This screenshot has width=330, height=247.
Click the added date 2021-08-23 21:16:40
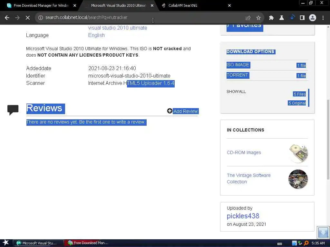(x=112, y=68)
